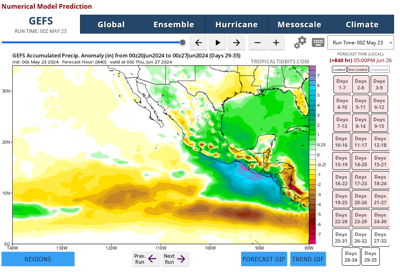Click 'RUN TIME: 00Z MAY 23' text
Image resolution: width=400 pixels, height=272 pixels.
click(40, 31)
